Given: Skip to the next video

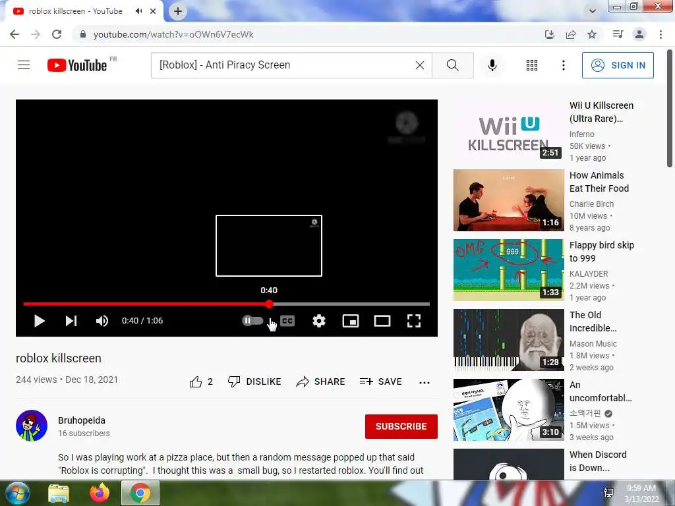Looking at the screenshot, I should (71, 321).
